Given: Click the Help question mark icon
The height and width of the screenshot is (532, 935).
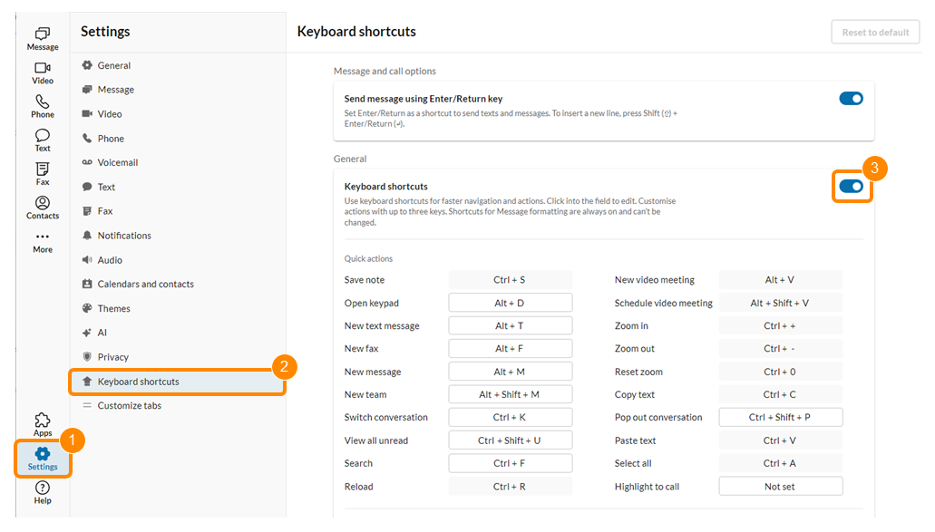Looking at the screenshot, I should click(x=43, y=491).
